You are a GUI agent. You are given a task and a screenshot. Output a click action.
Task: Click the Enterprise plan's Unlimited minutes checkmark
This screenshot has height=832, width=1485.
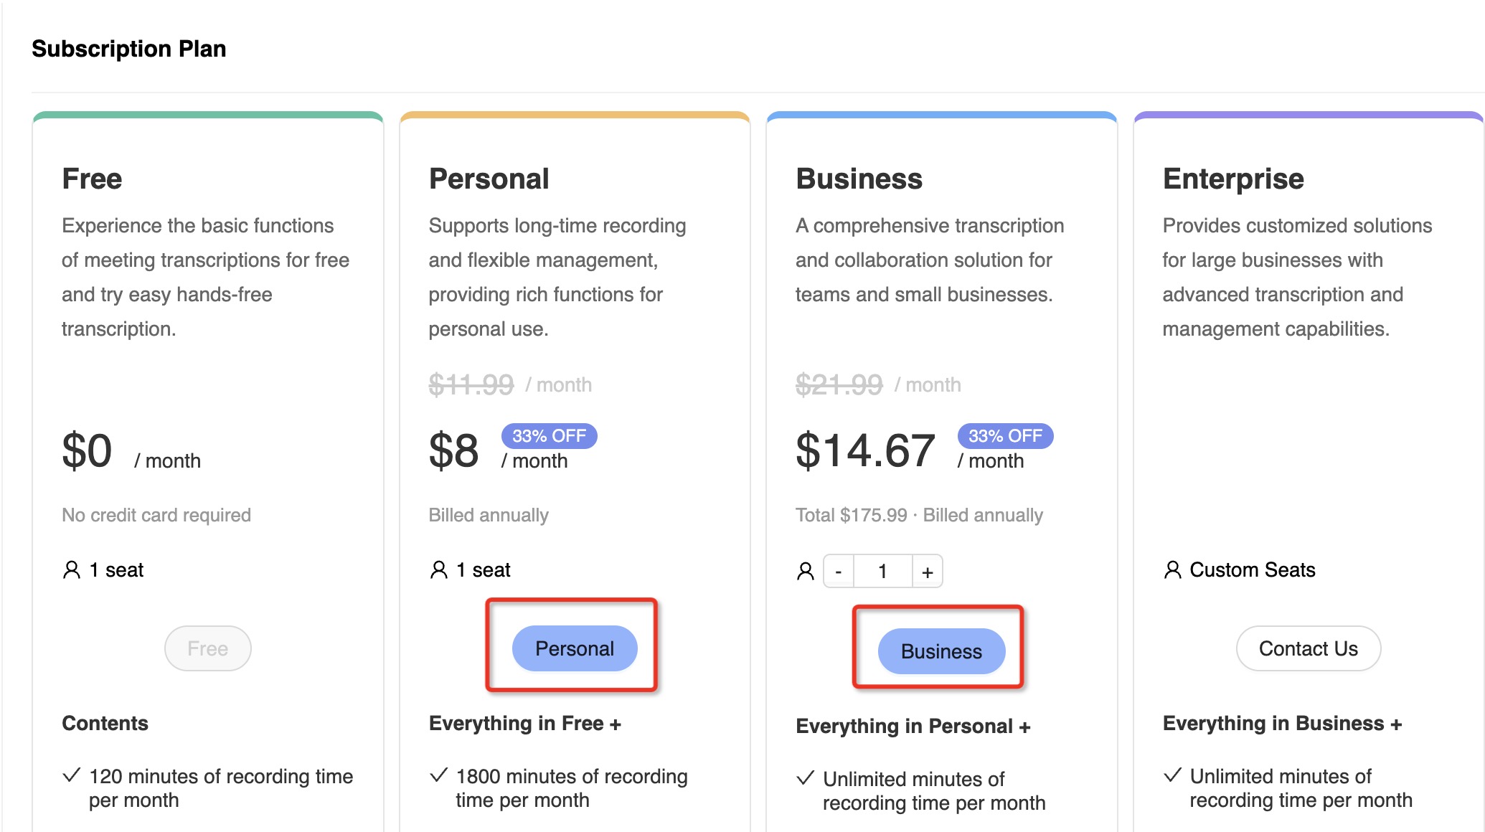coord(1173,775)
